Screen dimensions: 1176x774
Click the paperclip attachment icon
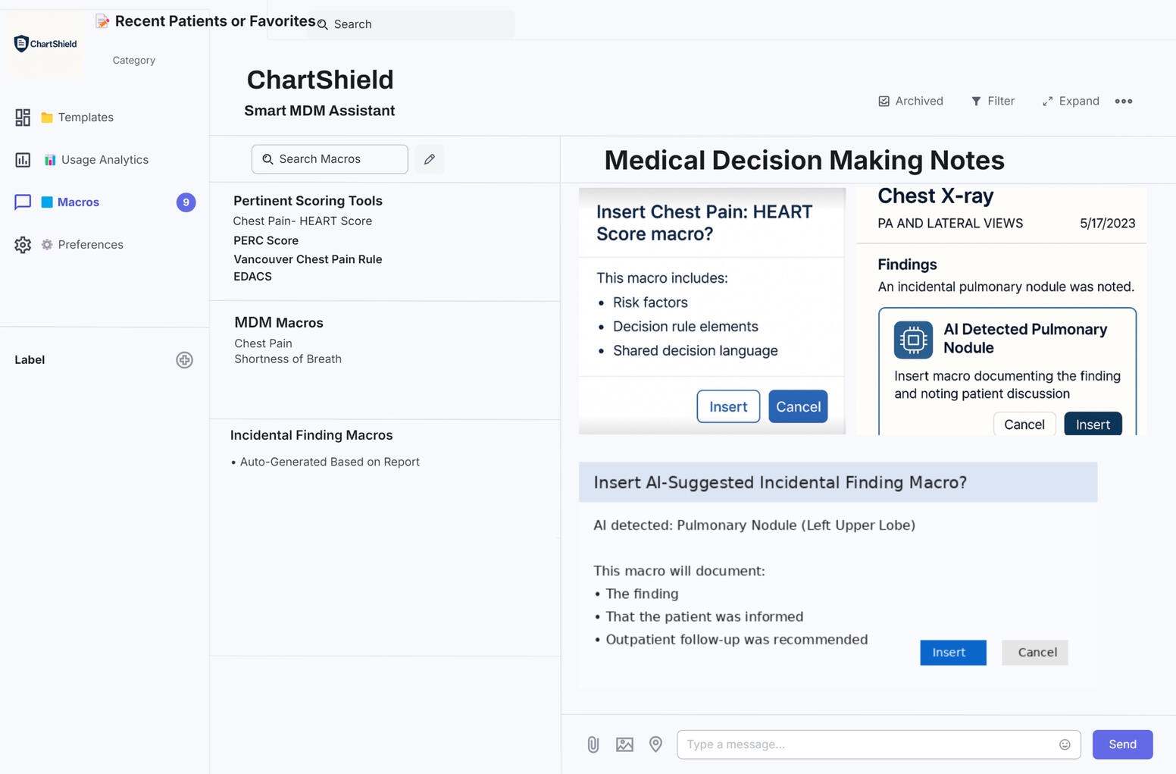pos(593,744)
